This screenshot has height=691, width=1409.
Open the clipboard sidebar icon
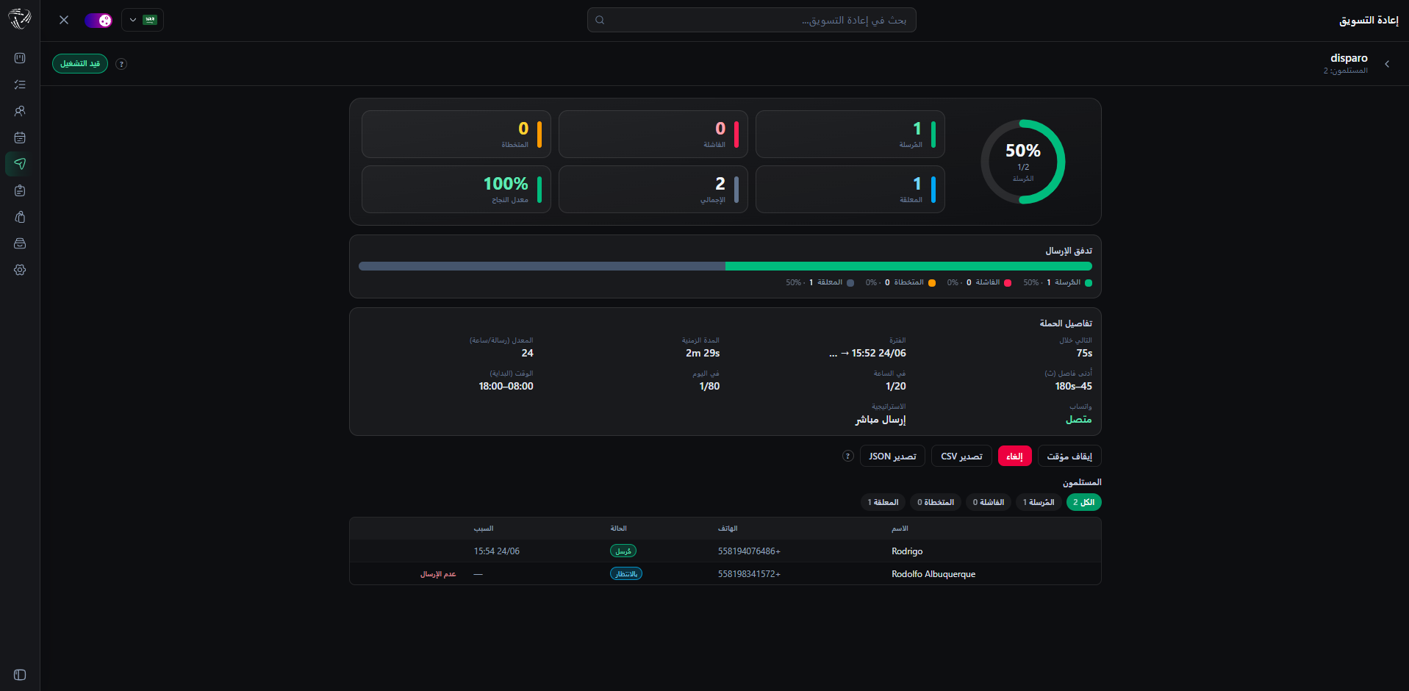(x=20, y=190)
